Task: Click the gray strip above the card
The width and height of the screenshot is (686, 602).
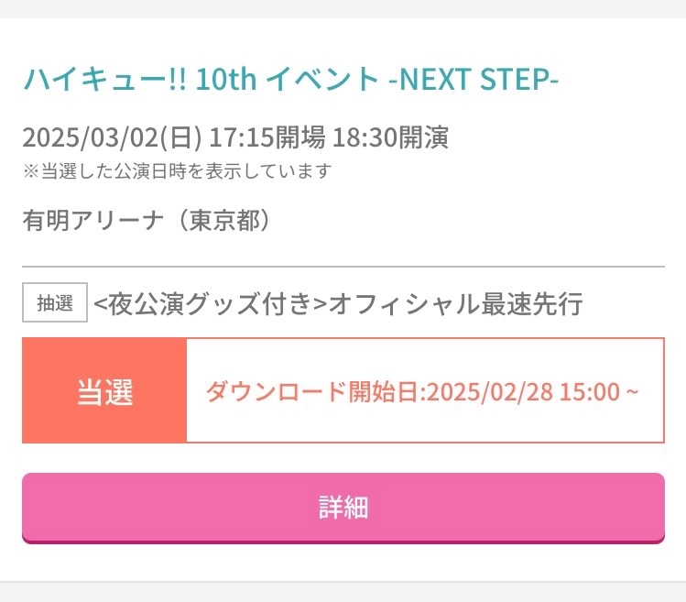Action: [x=343, y=8]
